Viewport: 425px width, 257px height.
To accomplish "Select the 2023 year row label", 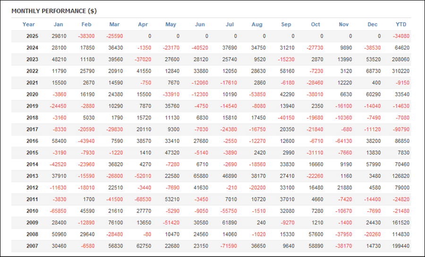I will point(32,59).
